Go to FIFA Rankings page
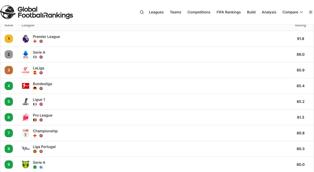Viewport: 314px width, 172px height. [229, 12]
